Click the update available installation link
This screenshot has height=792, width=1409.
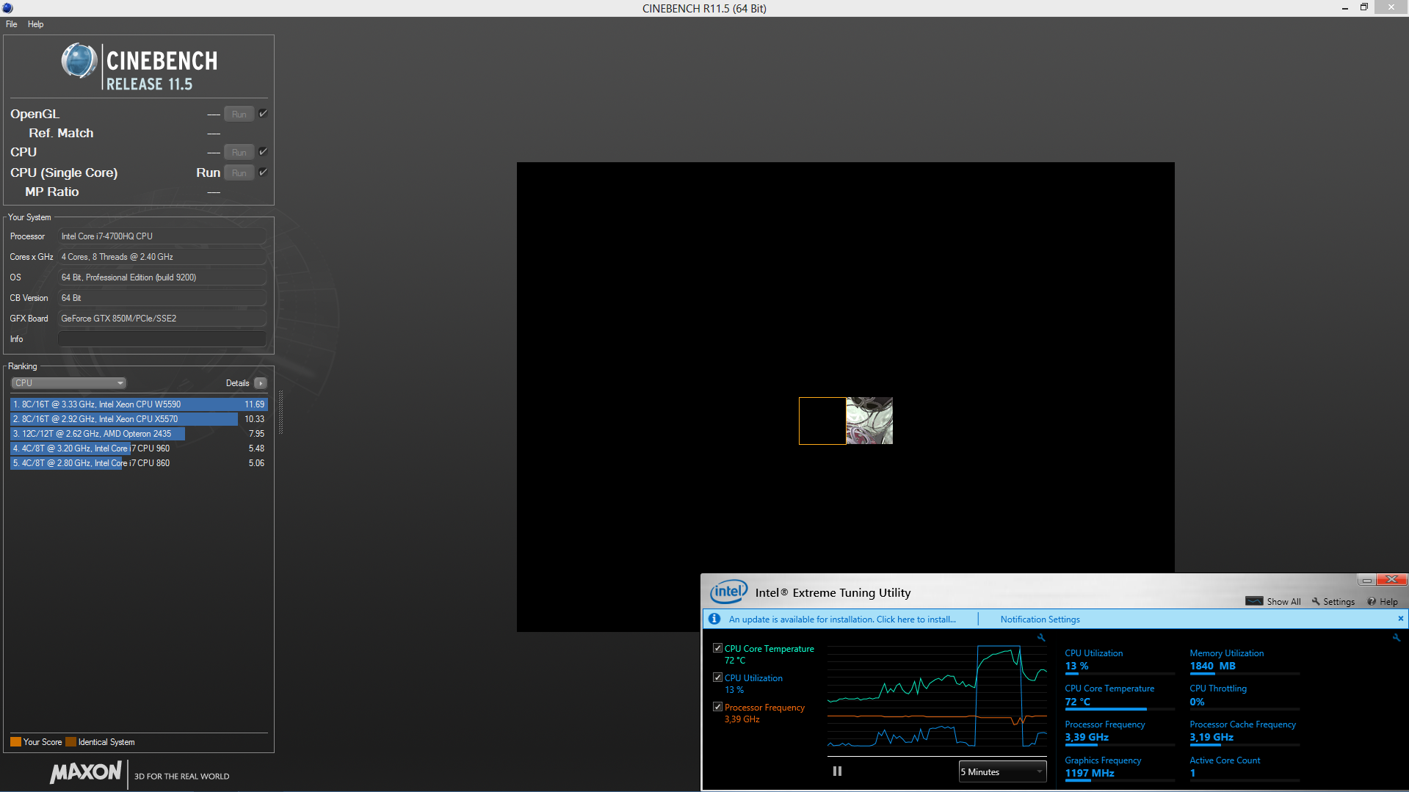click(x=842, y=620)
